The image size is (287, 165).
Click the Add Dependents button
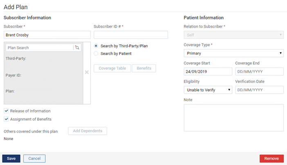point(87,131)
